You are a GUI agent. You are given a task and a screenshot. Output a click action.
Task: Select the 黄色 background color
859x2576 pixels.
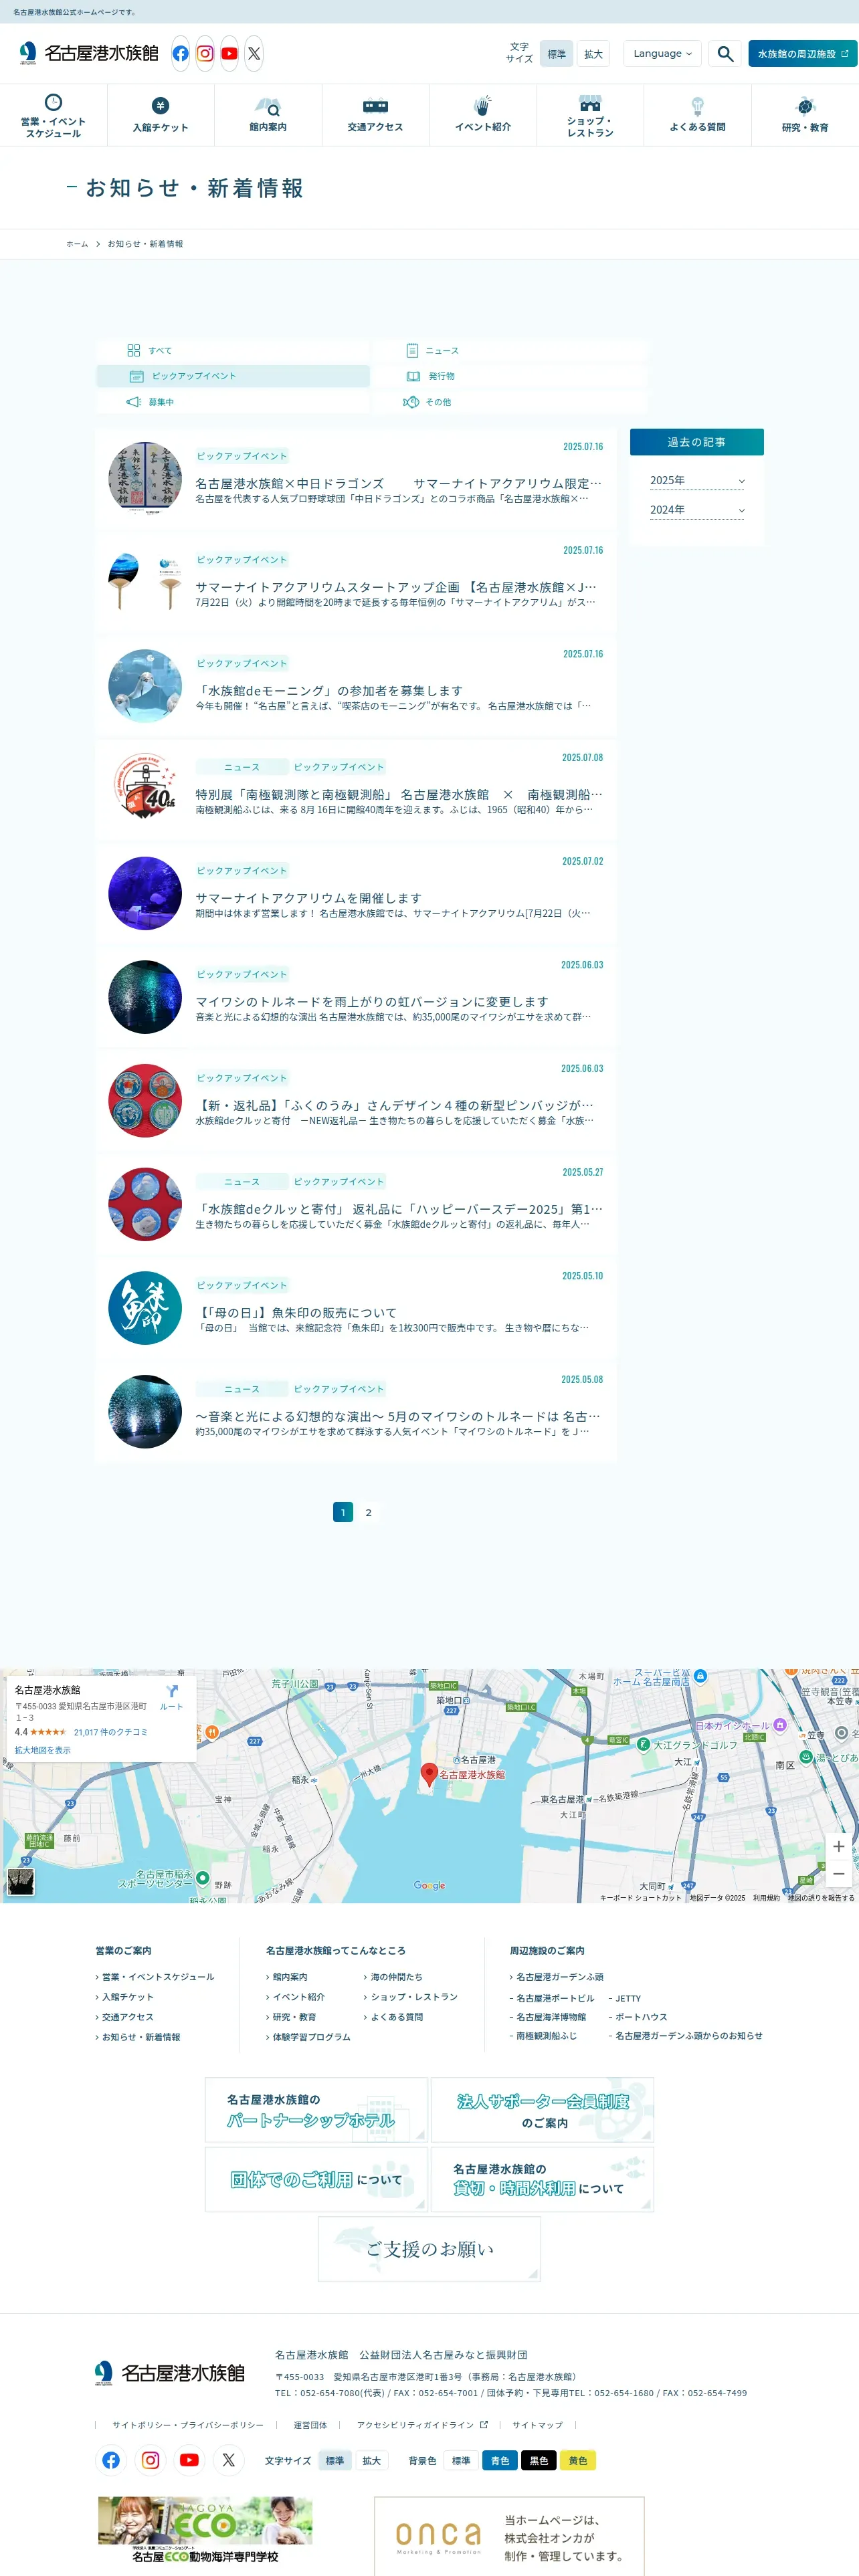coord(578,2461)
